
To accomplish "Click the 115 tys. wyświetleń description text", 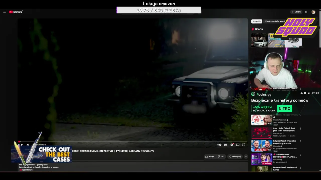I will pyautogui.click(x=26, y=165).
